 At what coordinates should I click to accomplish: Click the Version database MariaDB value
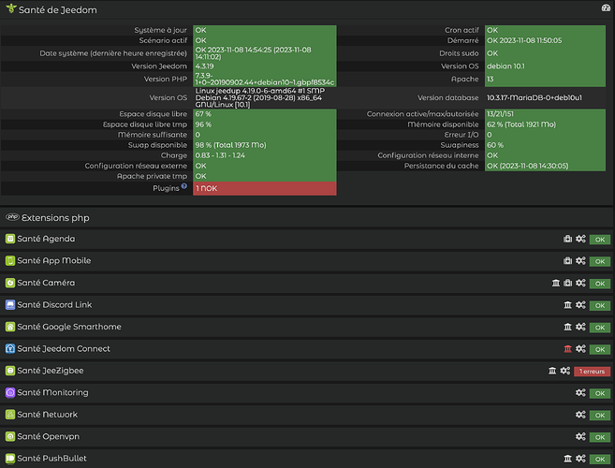click(x=534, y=97)
